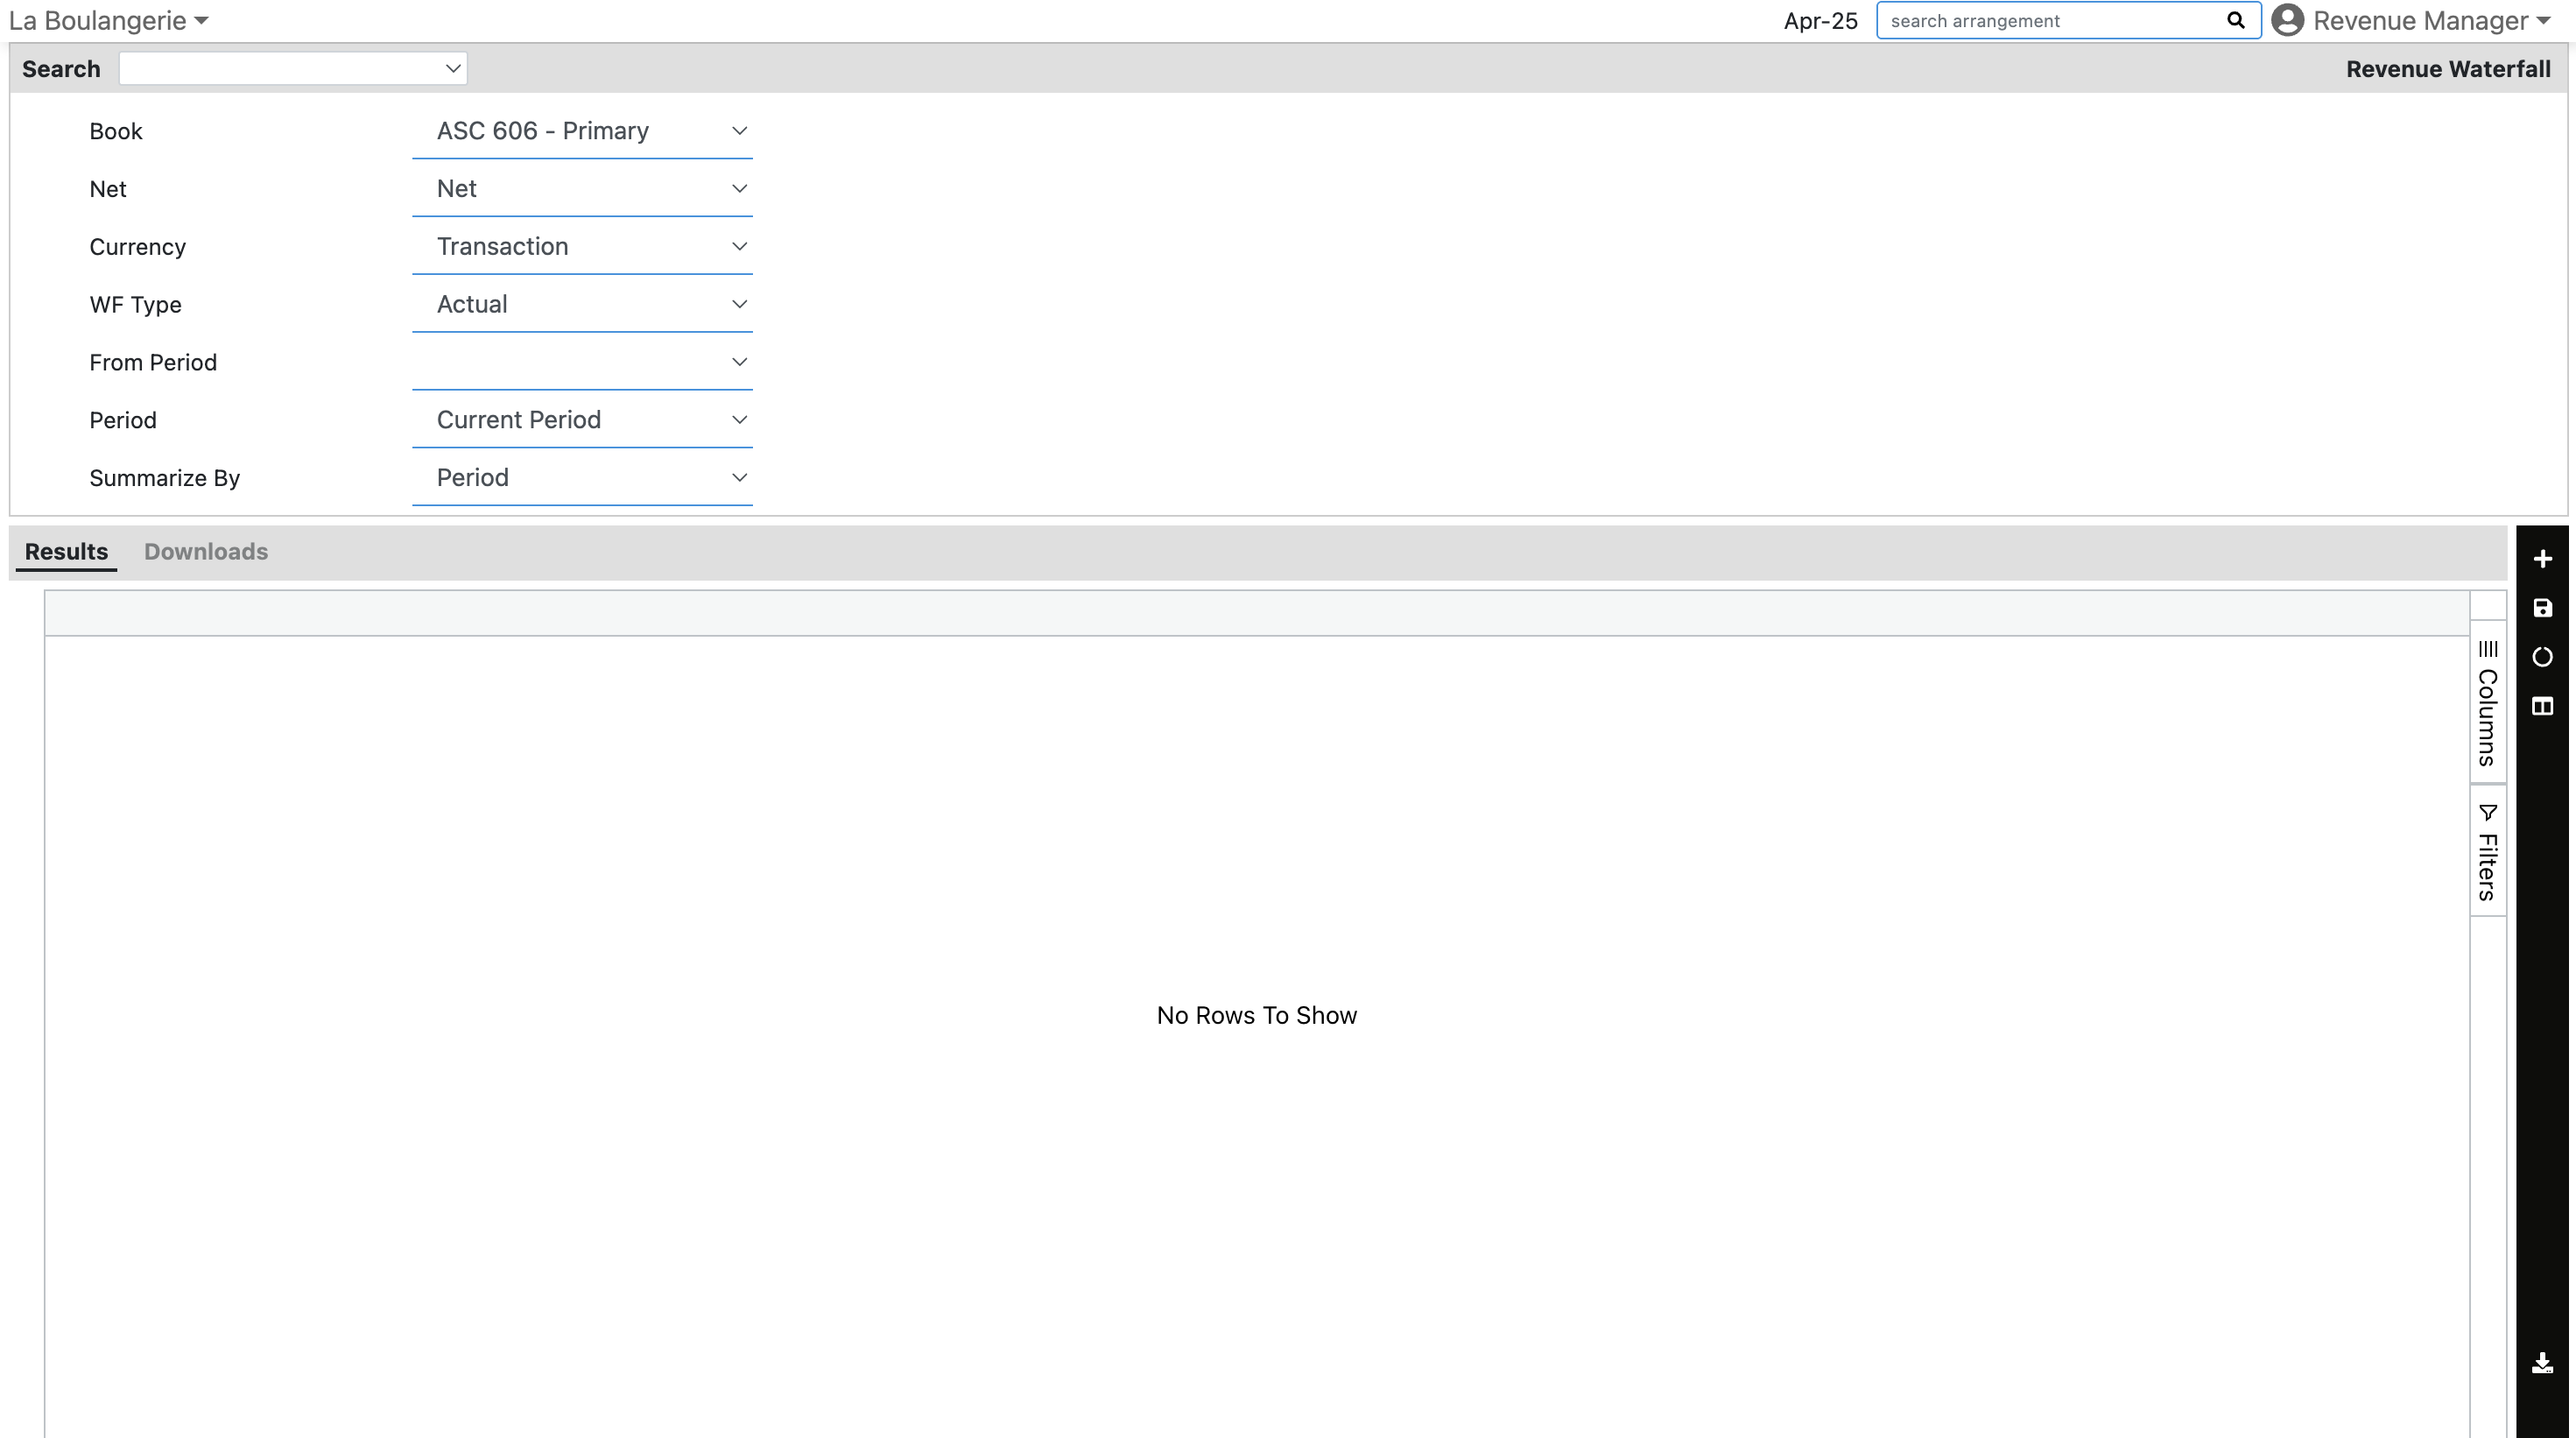The image size is (2576, 1438).
Task: Open the La Boulangerie menu
Action: (x=108, y=21)
